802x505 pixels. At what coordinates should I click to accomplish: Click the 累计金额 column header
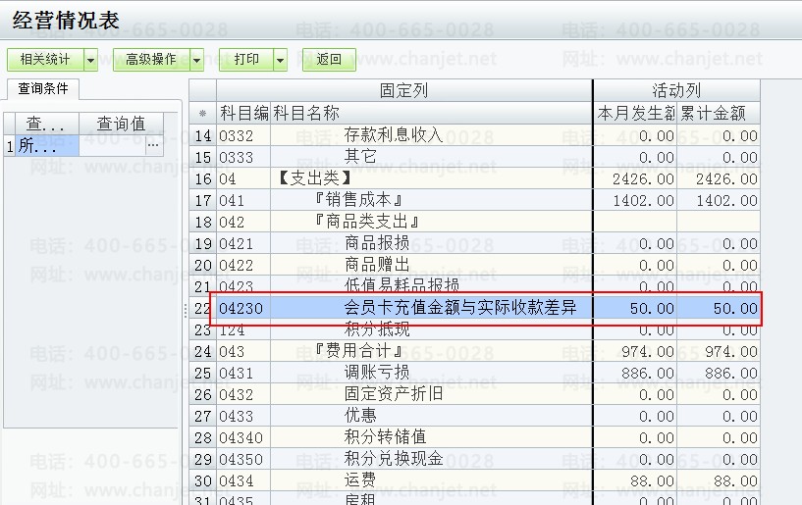720,113
